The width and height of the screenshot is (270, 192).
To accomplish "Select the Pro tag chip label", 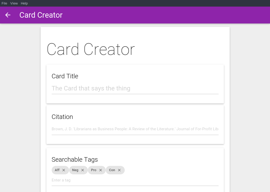I will tap(94, 170).
